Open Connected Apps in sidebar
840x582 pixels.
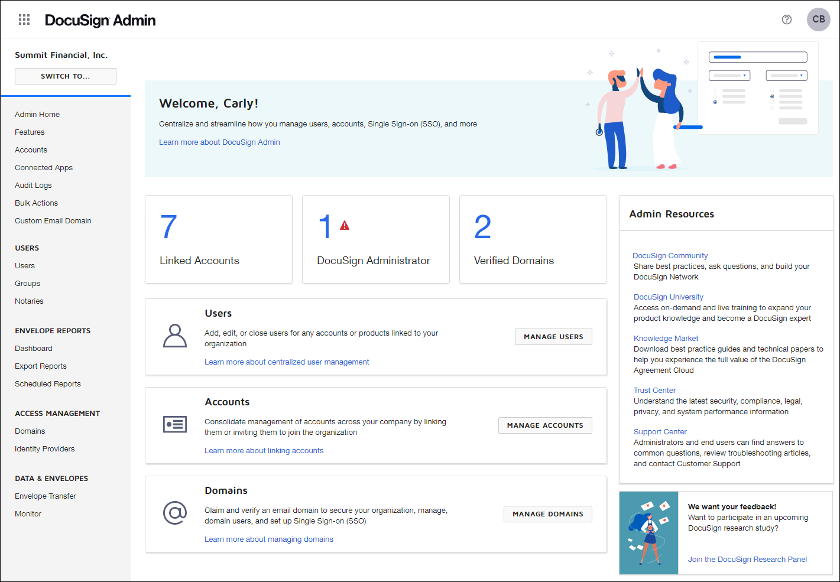44,168
